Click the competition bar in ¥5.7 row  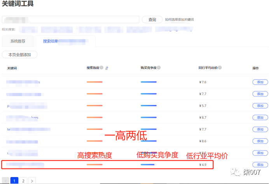point(148,105)
